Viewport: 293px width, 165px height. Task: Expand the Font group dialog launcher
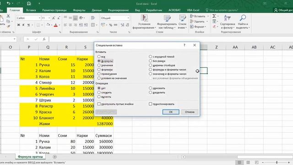pyautogui.click(x=60, y=32)
